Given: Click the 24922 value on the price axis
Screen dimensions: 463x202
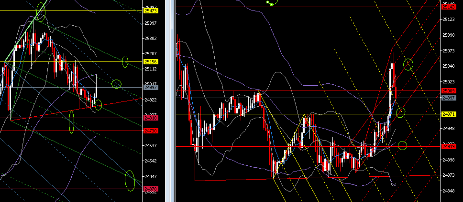Looking at the screenshot, I should [151, 100].
